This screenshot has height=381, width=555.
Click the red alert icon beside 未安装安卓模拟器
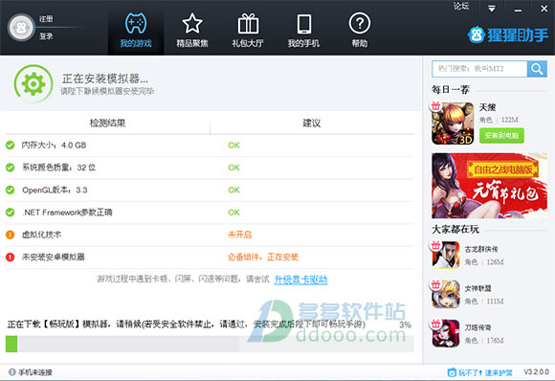point(11,258)
